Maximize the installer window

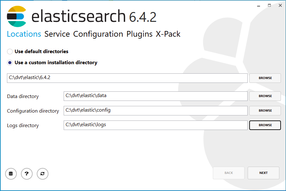(269, 5)
